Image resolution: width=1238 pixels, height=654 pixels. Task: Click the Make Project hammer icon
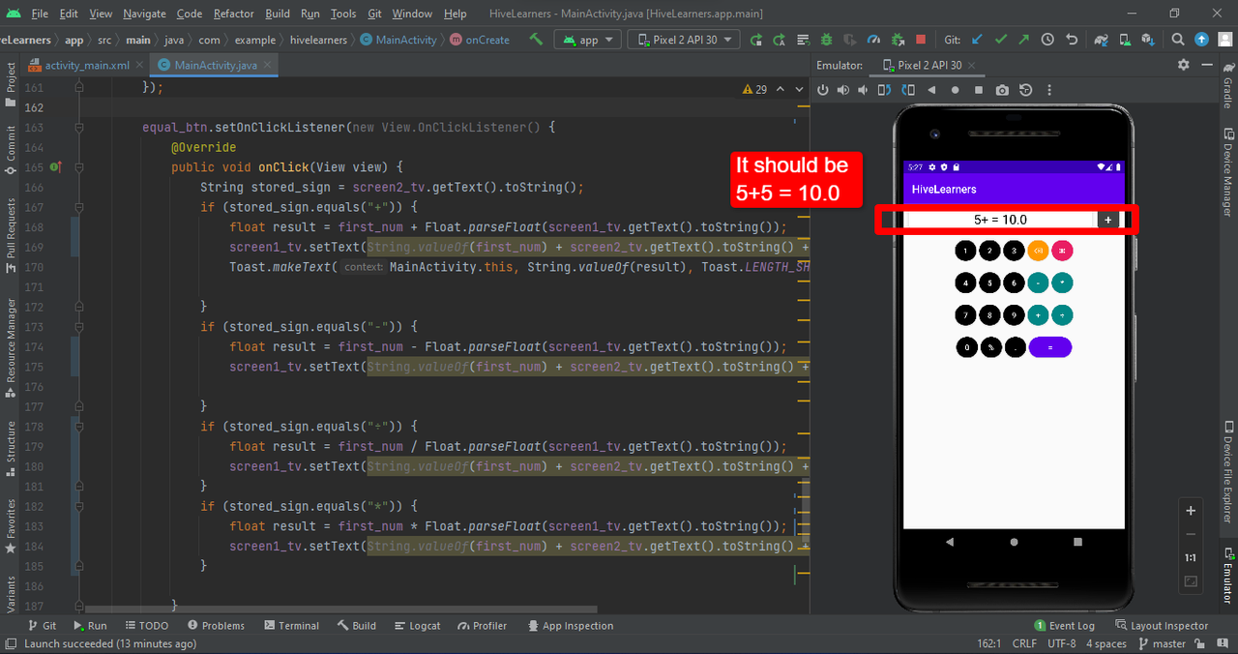coord(536,40)
